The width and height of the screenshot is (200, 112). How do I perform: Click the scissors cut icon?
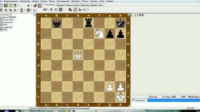(56, 10)
